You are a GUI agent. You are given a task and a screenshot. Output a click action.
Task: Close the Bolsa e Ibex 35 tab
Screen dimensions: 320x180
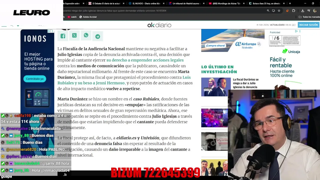[284, 3]
